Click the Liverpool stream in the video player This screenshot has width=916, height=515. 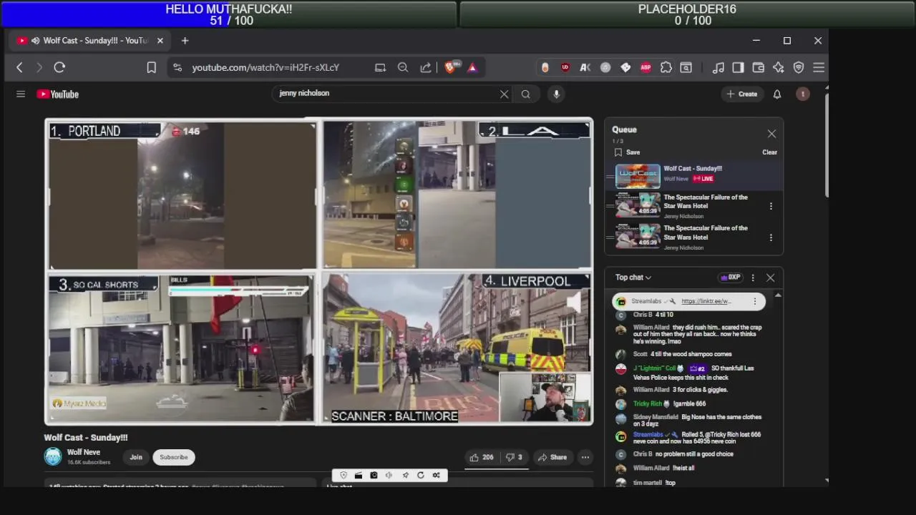coord(457,348)
